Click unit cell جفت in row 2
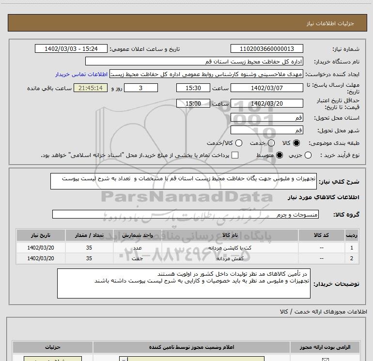This screenshot has height=361, width=373. pos(138,258)
